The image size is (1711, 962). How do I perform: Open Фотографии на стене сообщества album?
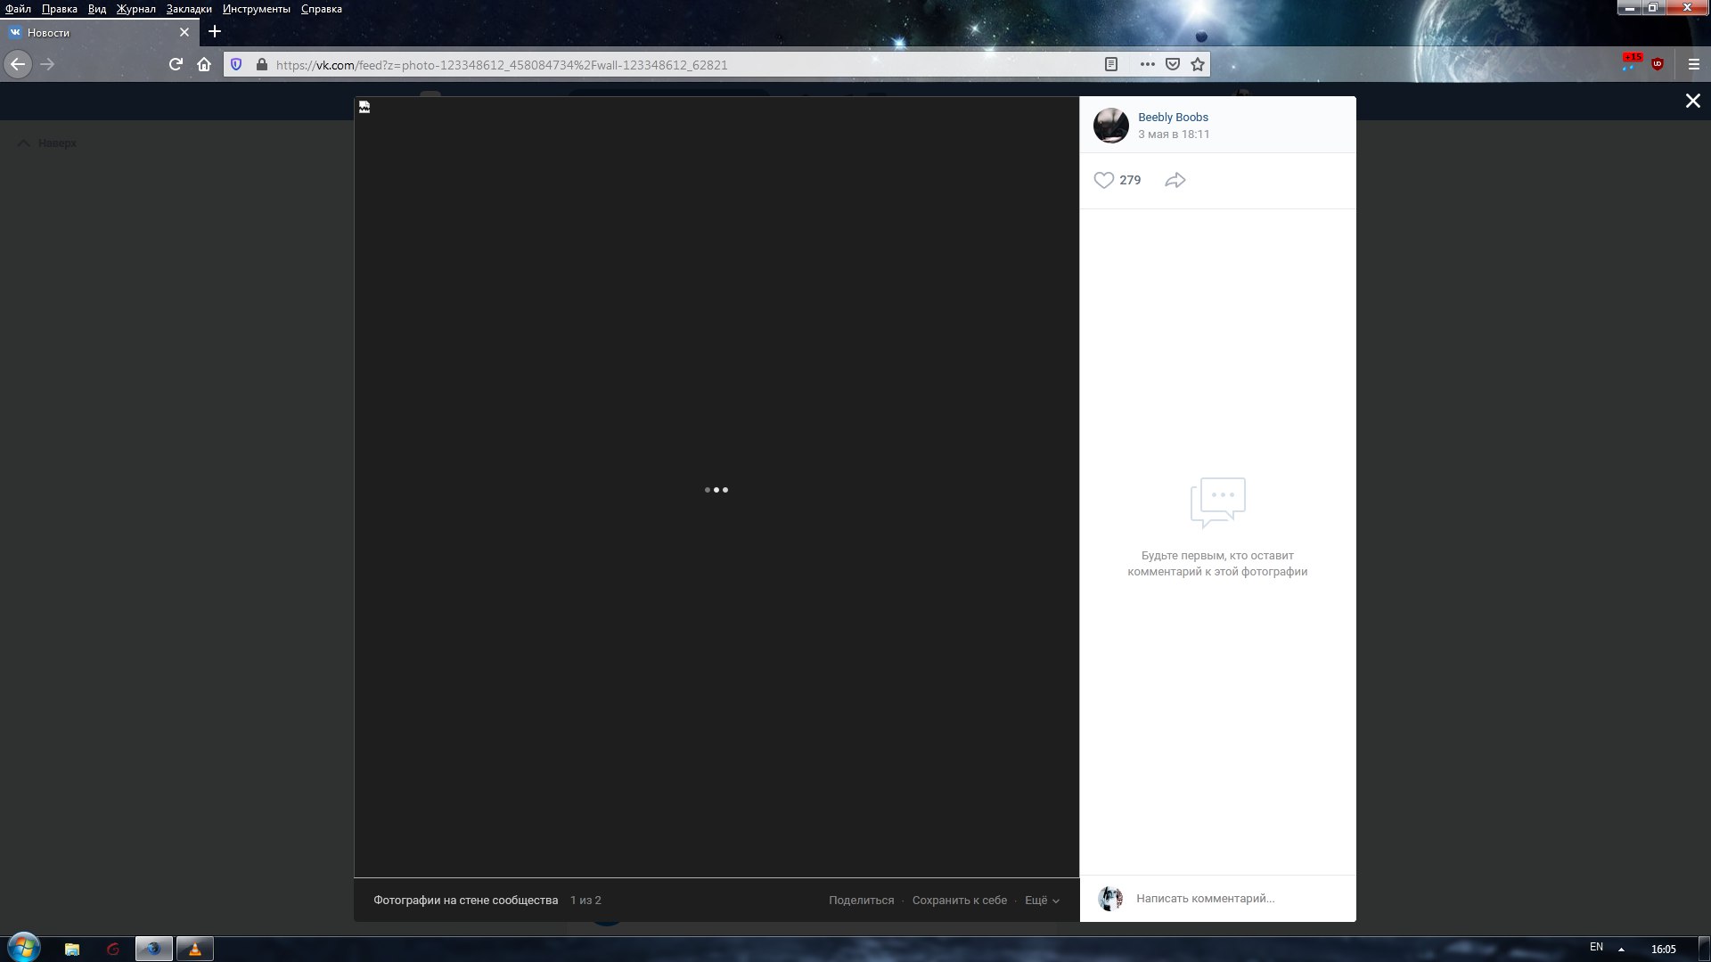click(465, 901)
